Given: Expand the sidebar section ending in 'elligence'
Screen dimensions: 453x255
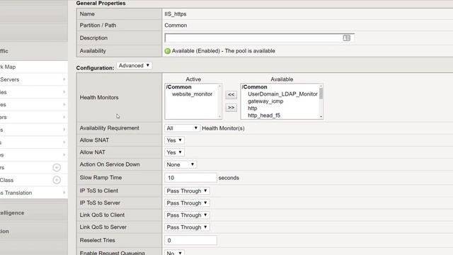Looking at the screenshot, I should point(34,212).
